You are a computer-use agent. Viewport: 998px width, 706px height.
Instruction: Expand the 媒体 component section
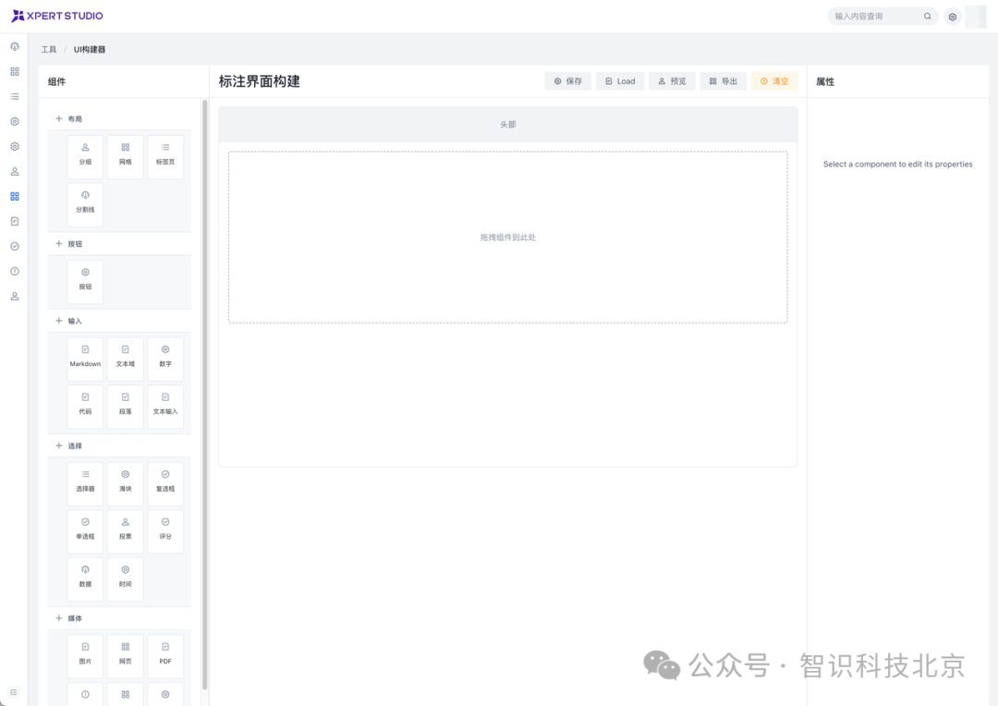(x=119, y=617)
